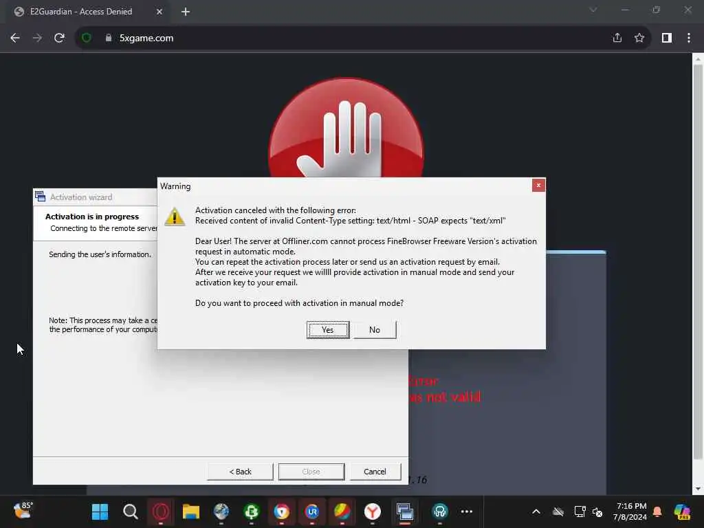The image size is (704, 528).
Task: Open the colorful ball app on the taskbar
Action: tap(342, 511)
